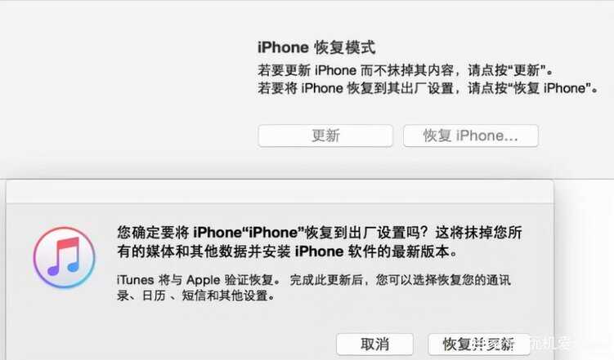Viewport: 614px width, 360px height.
Task: Select the iPhone 恢复模式 heading
Action: coord(316,47)
